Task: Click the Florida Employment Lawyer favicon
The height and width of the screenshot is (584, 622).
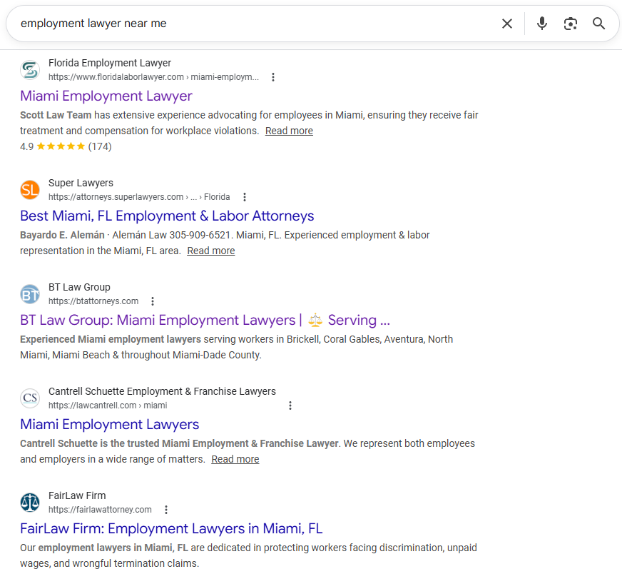Action: 30,70
